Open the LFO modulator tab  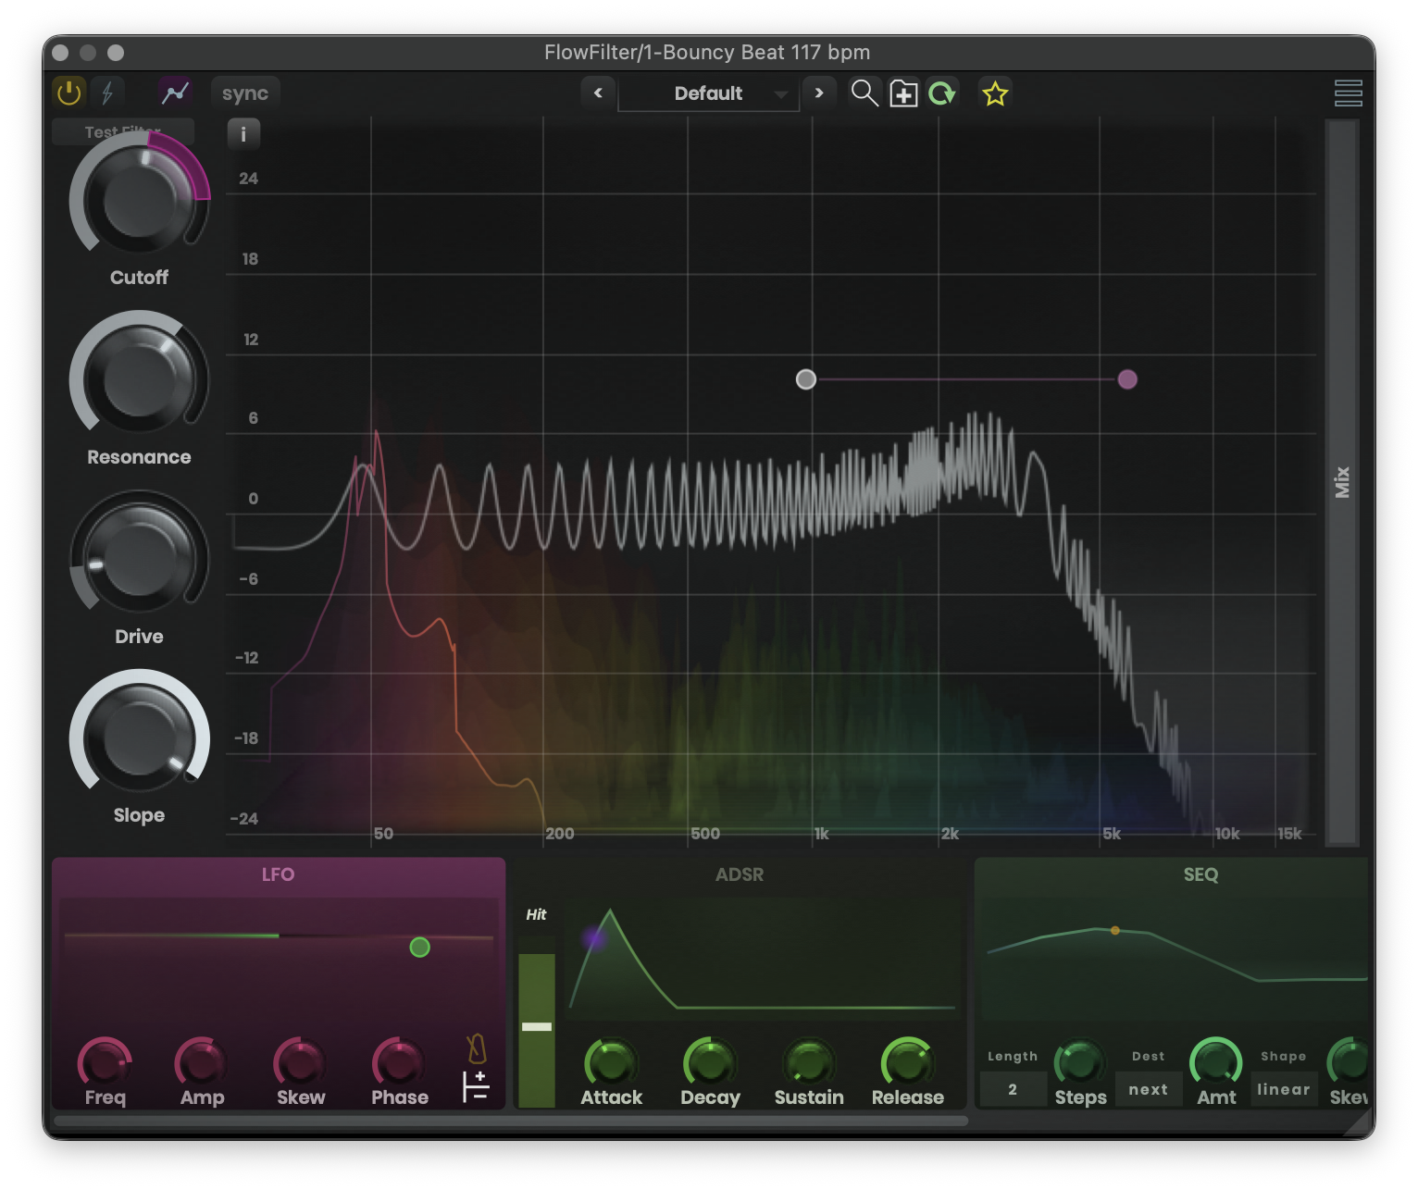[x=278, y=874]
